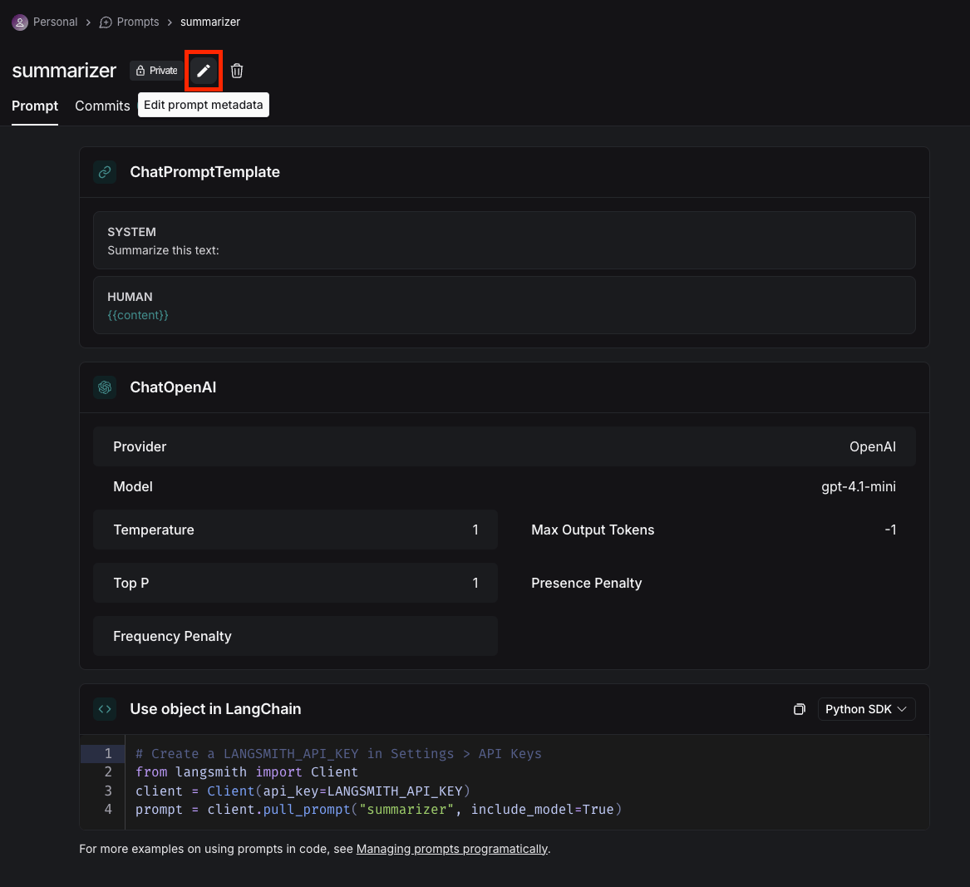Click the Temperature parameter row
Image resolution: width=970 pixels, height=887 pixels.
pos(295,530)
